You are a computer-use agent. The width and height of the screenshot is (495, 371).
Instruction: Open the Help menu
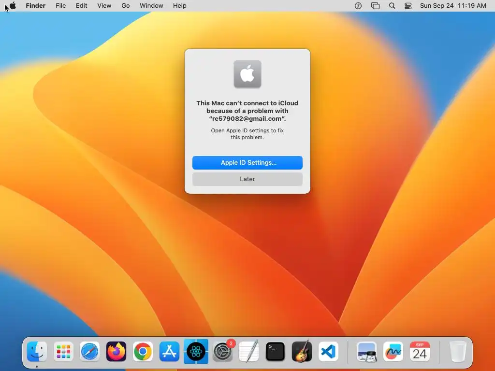click(x=180, y=6)
